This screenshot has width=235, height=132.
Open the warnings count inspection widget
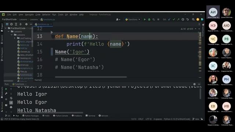pos(187,29)
